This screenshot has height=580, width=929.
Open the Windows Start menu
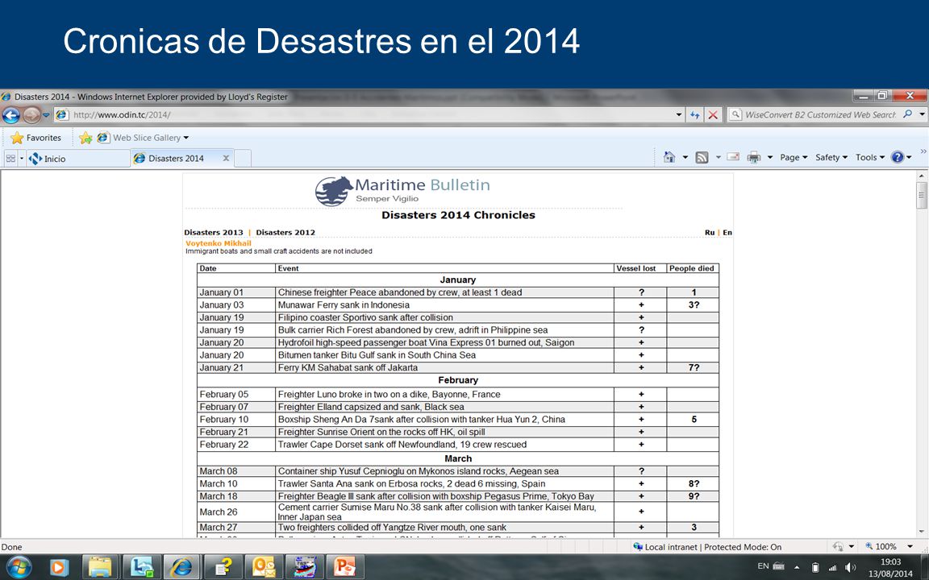19,568
